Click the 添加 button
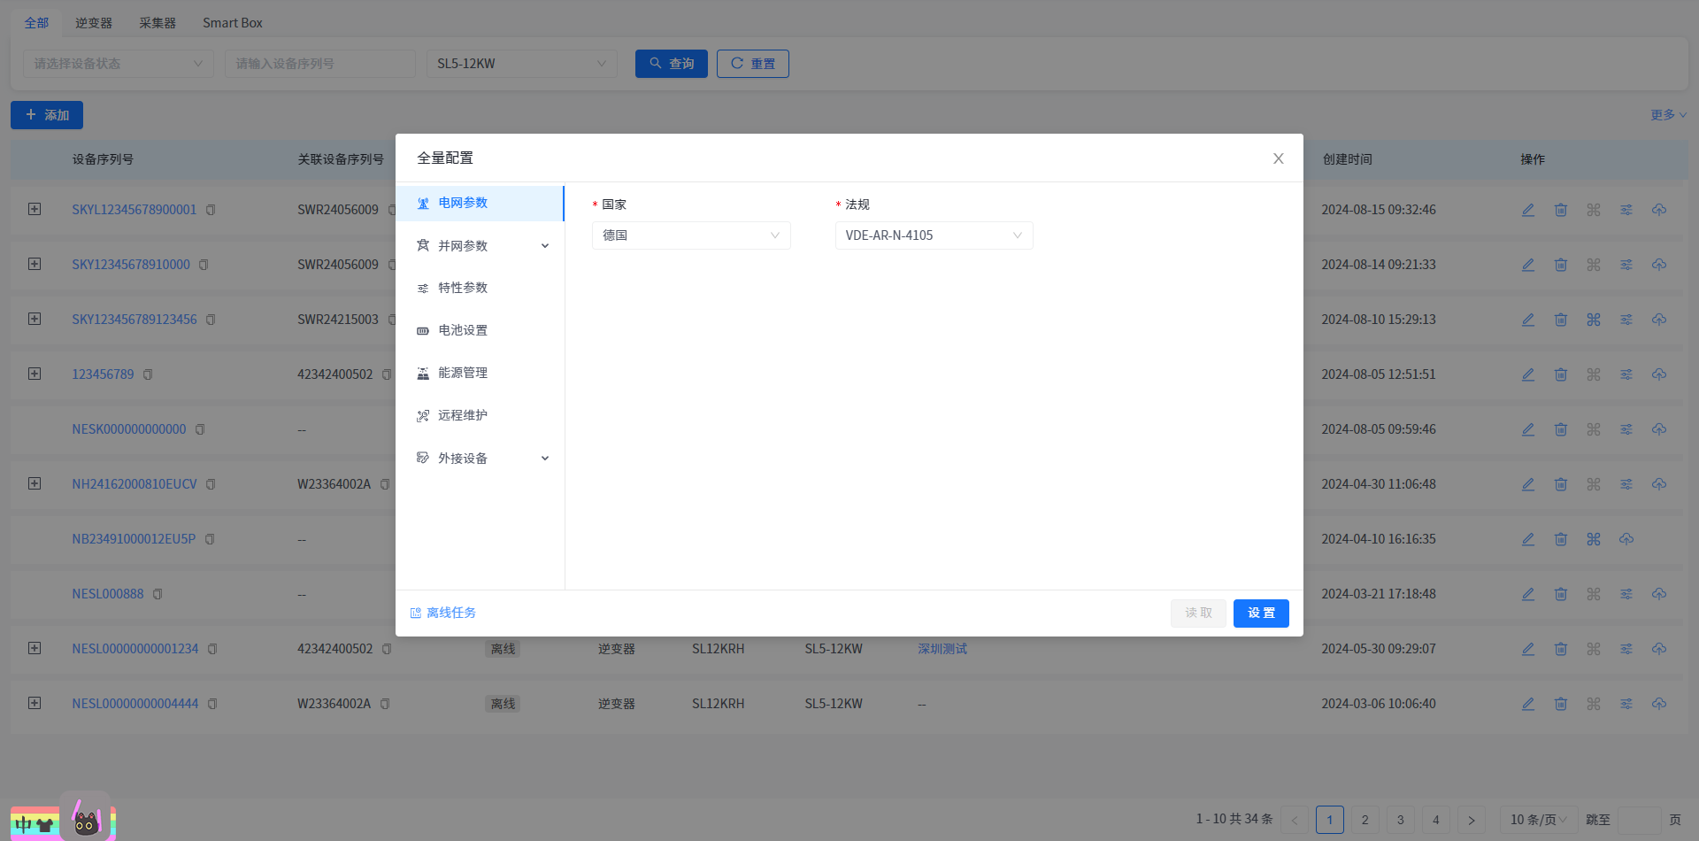 (47, 115)
